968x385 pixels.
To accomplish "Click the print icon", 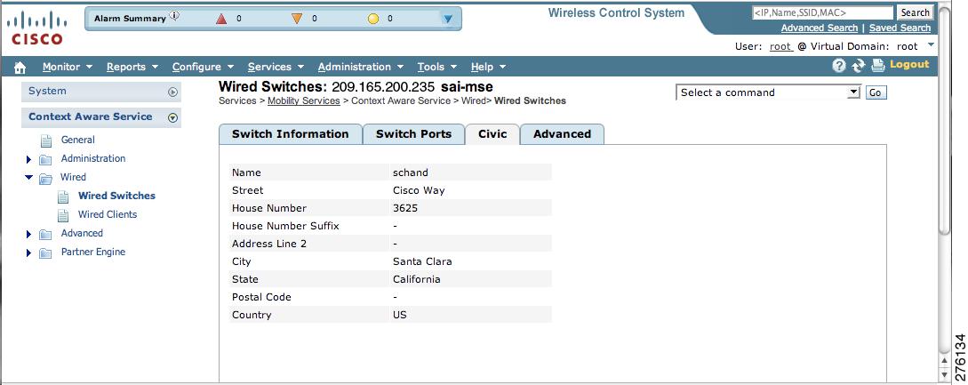I will point(878,66).
